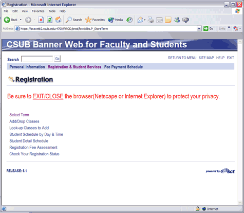
Task: Open Check Your Registration Status link
Action: [x=34, y=154]
